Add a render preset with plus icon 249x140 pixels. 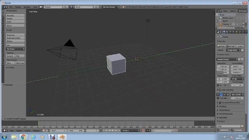[239, 59]
